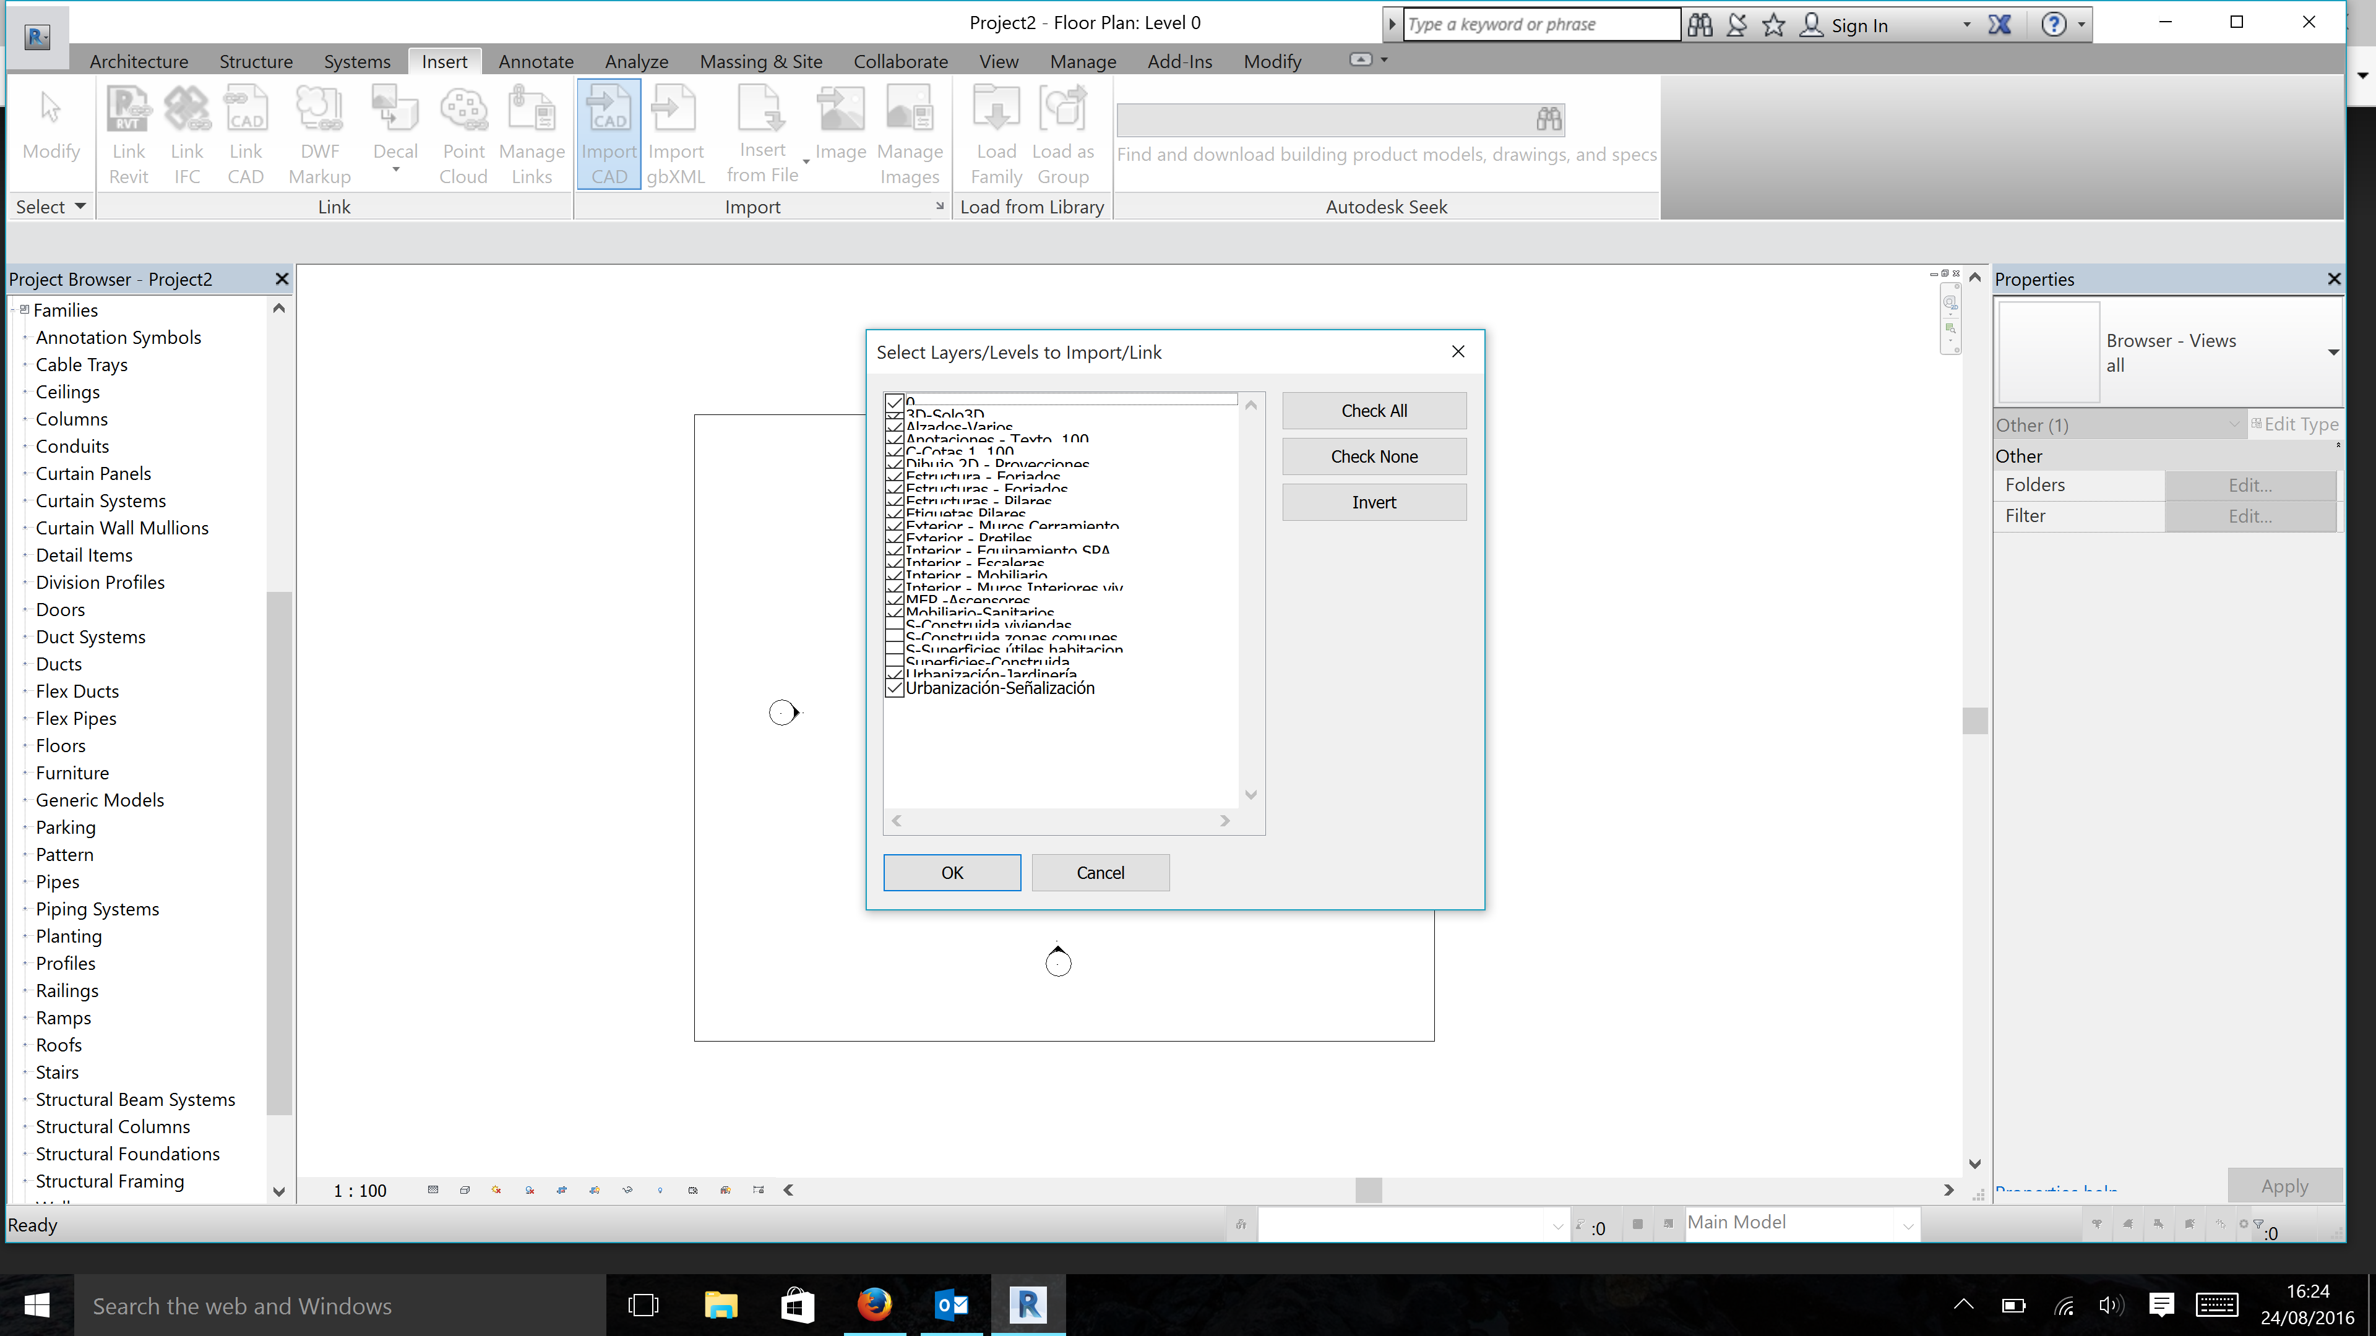Viewport: 2376px width, 1336px height.
Task: Open the Manage ribbon tab
Action: (x=1083, y=61)
